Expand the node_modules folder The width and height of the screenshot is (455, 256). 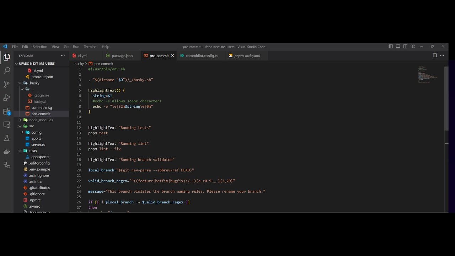point(20,120)
